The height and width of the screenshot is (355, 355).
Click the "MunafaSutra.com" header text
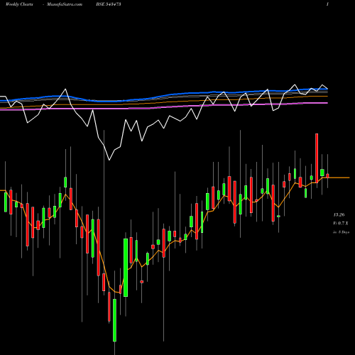tap(65, 4)
